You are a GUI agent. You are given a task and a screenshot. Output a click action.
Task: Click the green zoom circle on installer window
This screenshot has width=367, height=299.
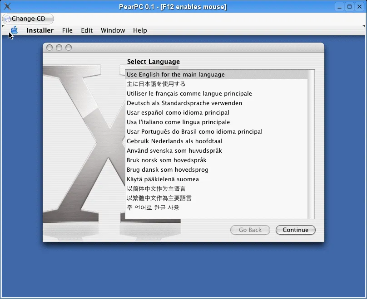coord(68,47)
